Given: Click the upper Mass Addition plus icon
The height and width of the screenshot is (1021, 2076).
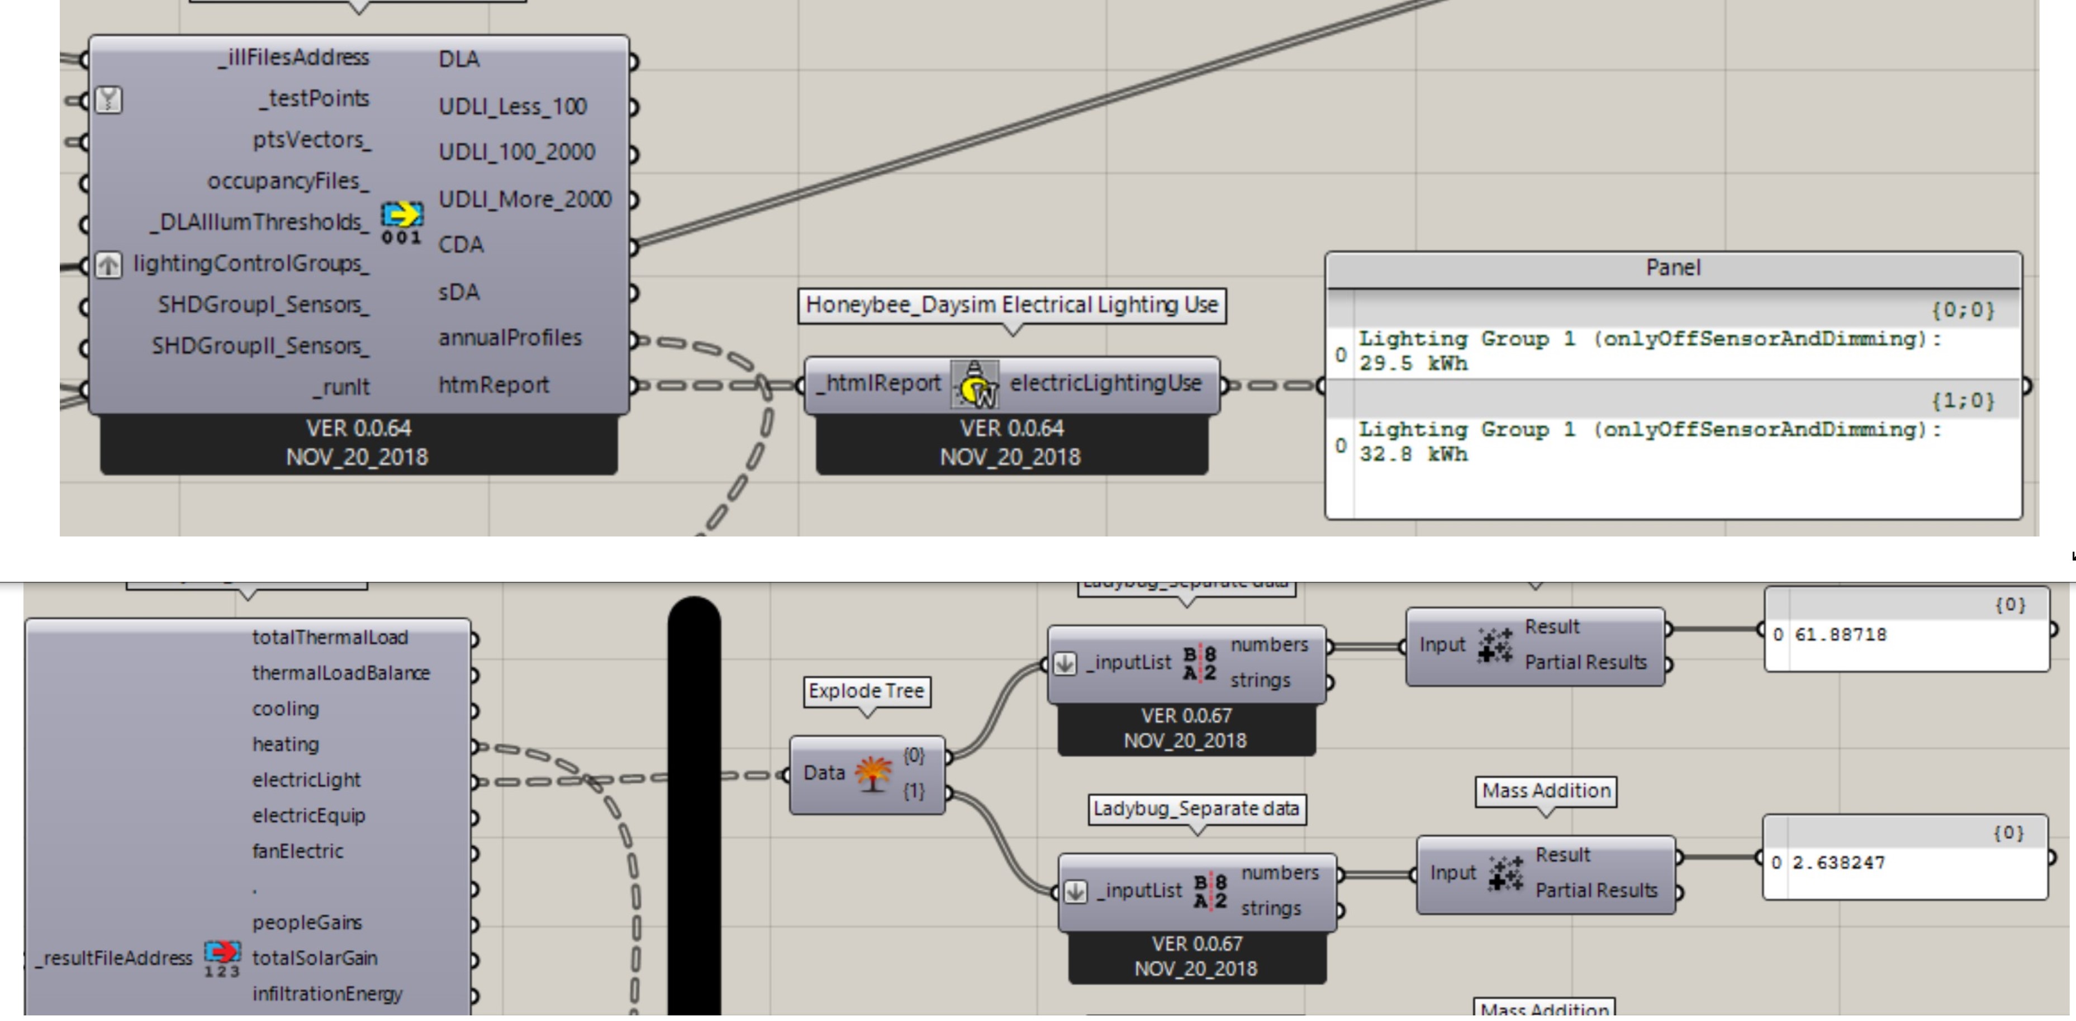Looking at the screenshot, I should click(1495, 645).
